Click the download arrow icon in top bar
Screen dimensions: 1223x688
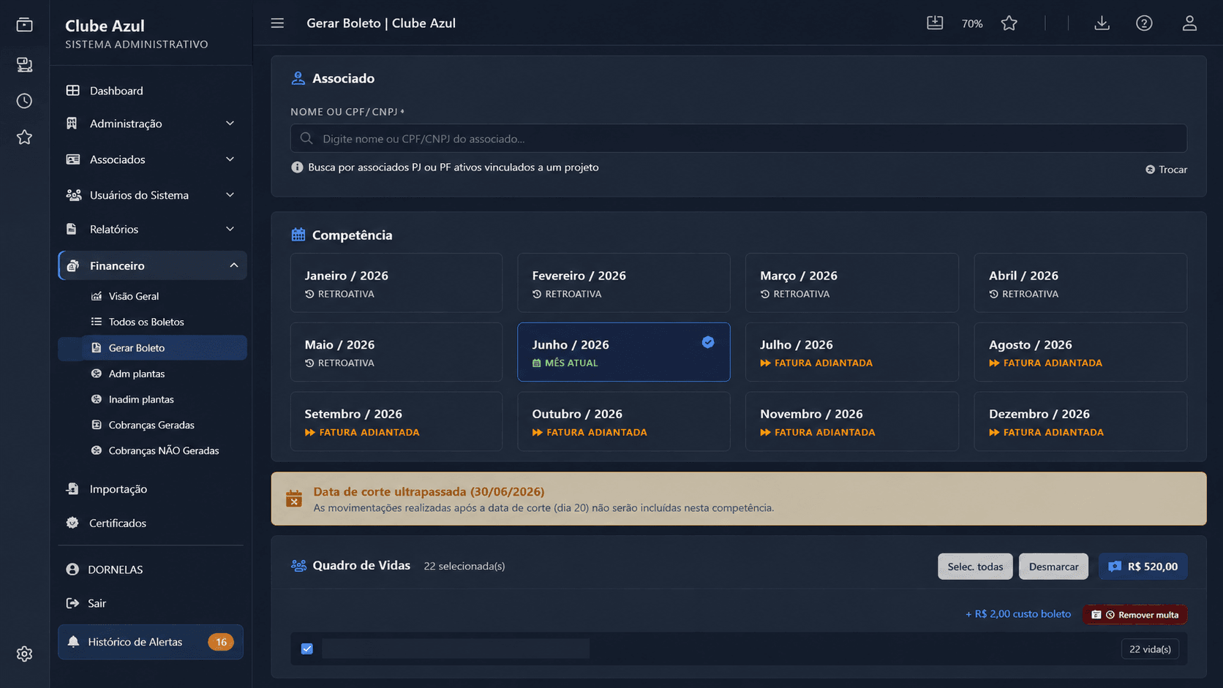[x=1102, y=23]
